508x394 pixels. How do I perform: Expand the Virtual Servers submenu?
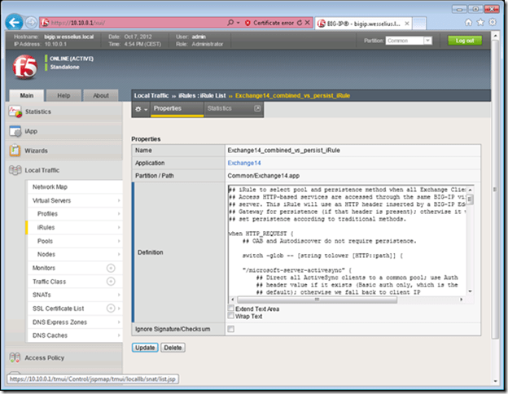[119, 200]
